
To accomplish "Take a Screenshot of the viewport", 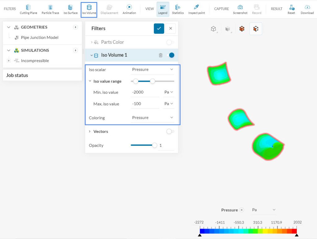I will [240, 9].
